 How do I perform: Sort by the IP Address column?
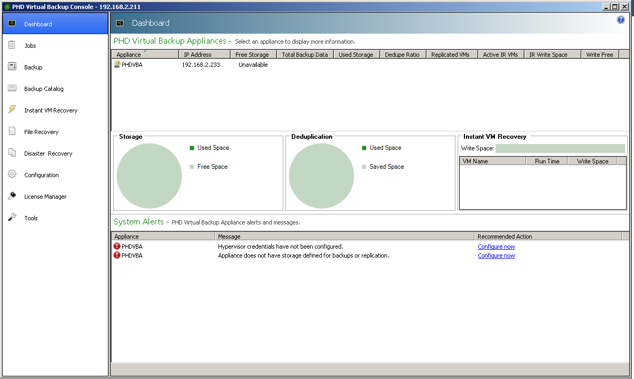204,54
